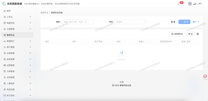Open 工作台 sidebar menu
Image resolution: width=208 pixels, height=101 pixels.
[17, 17]
